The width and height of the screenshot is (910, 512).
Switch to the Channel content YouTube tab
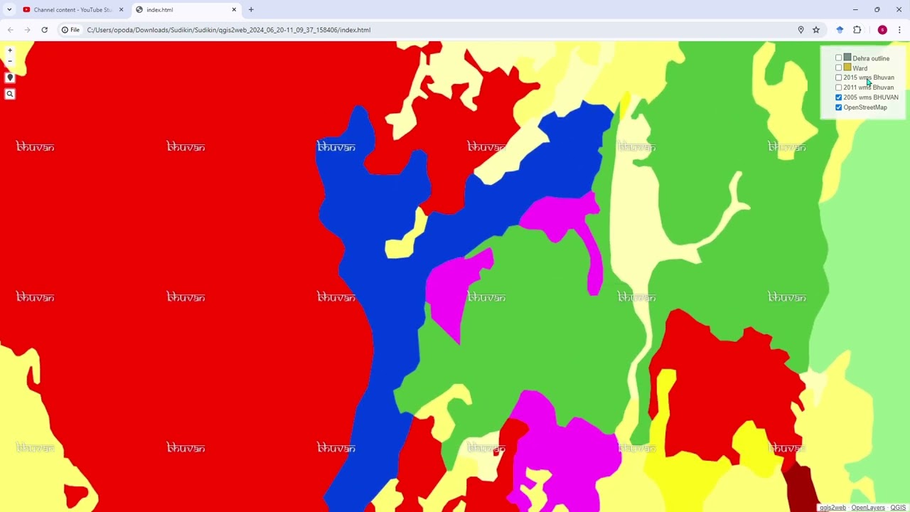(x=73, y=10)
